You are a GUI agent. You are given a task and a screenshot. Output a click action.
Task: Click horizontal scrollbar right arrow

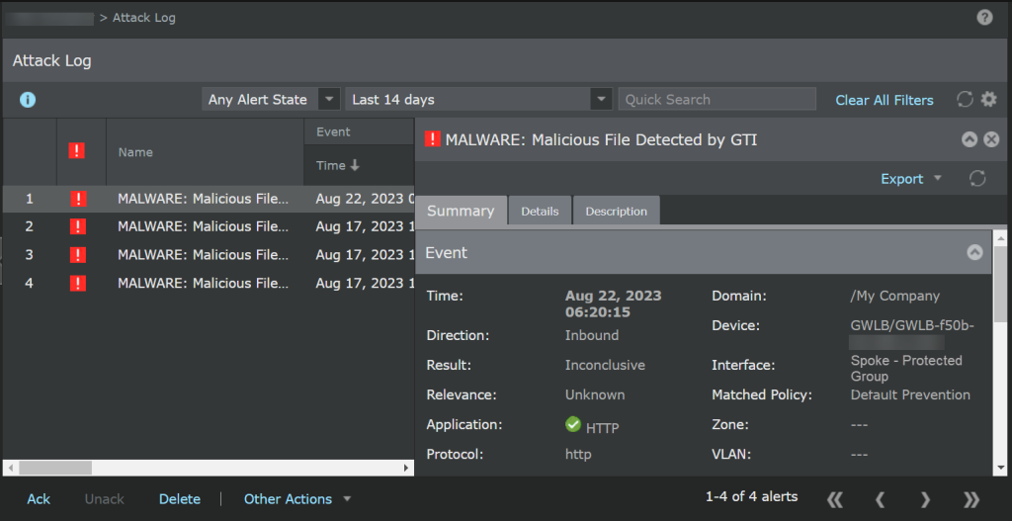point(406,468)
